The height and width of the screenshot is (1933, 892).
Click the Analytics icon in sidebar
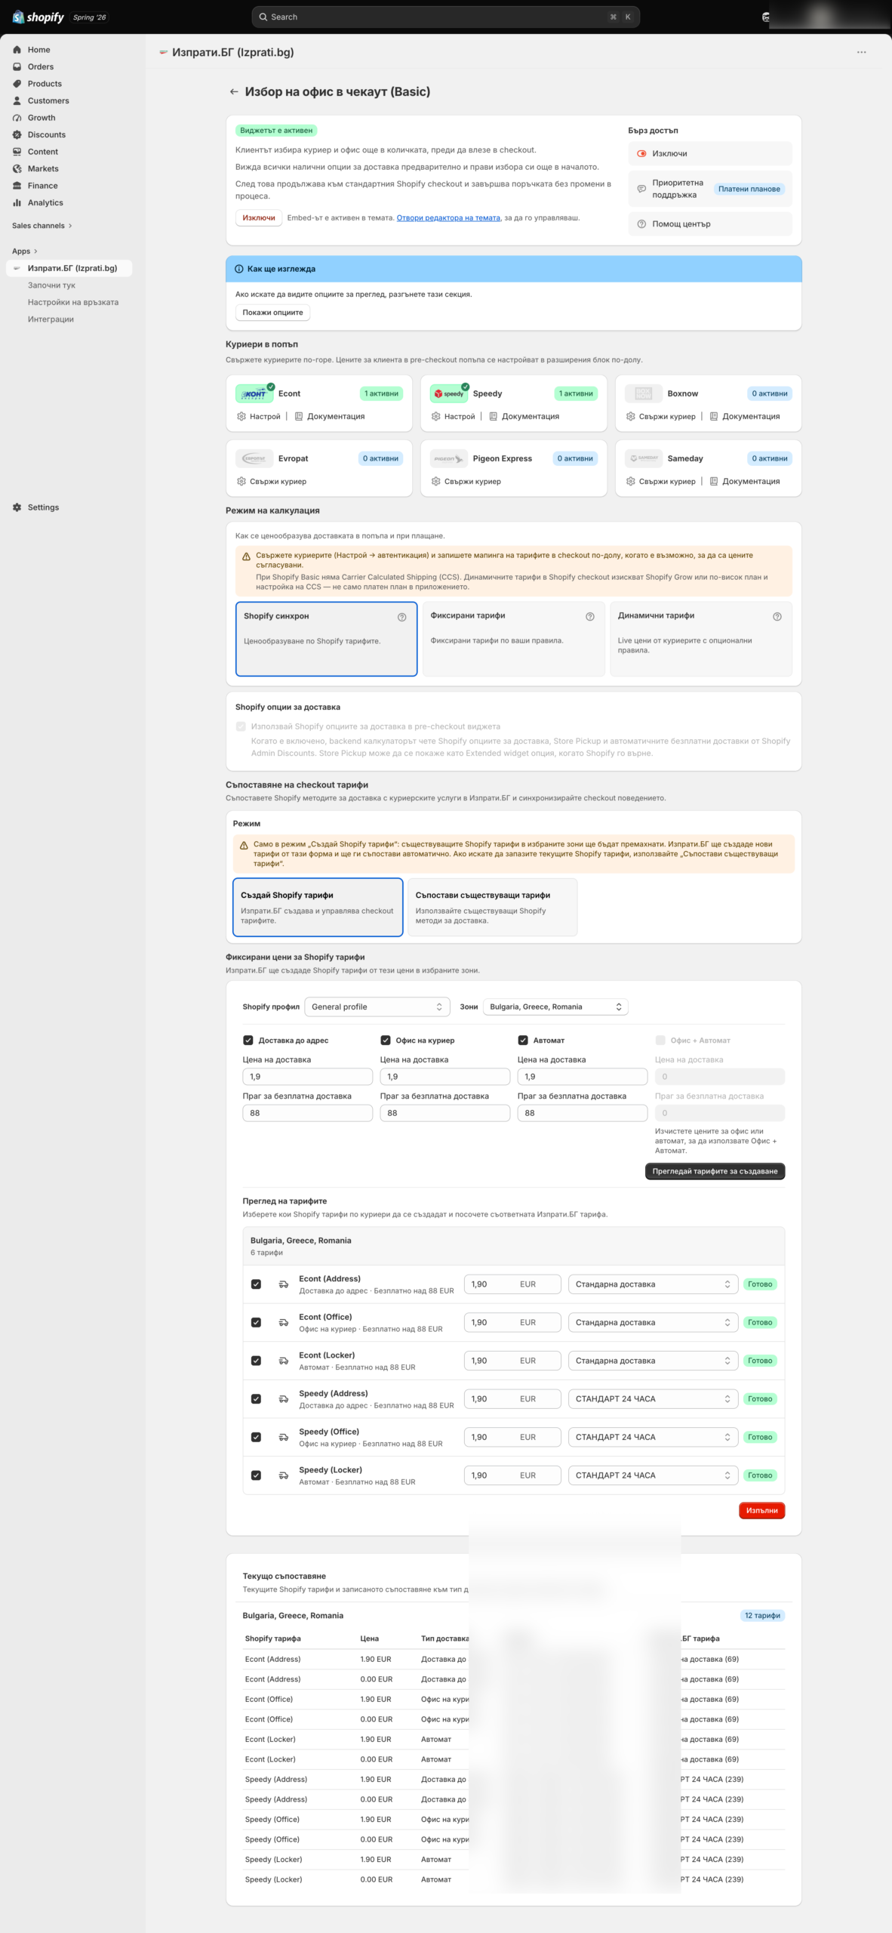[17, 202]
